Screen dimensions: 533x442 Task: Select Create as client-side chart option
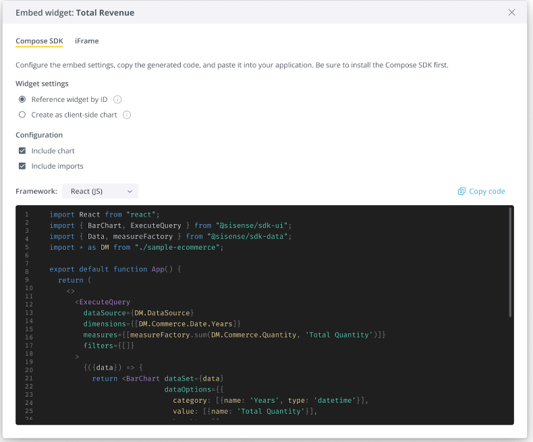[22, 115]
